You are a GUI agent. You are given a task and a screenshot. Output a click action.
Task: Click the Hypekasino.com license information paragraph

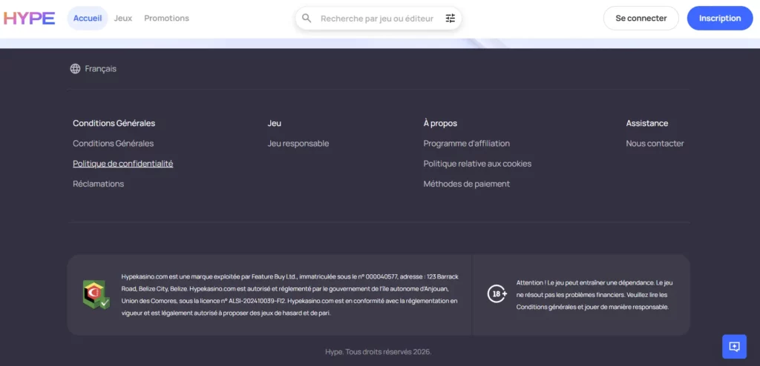coord(290,295)
